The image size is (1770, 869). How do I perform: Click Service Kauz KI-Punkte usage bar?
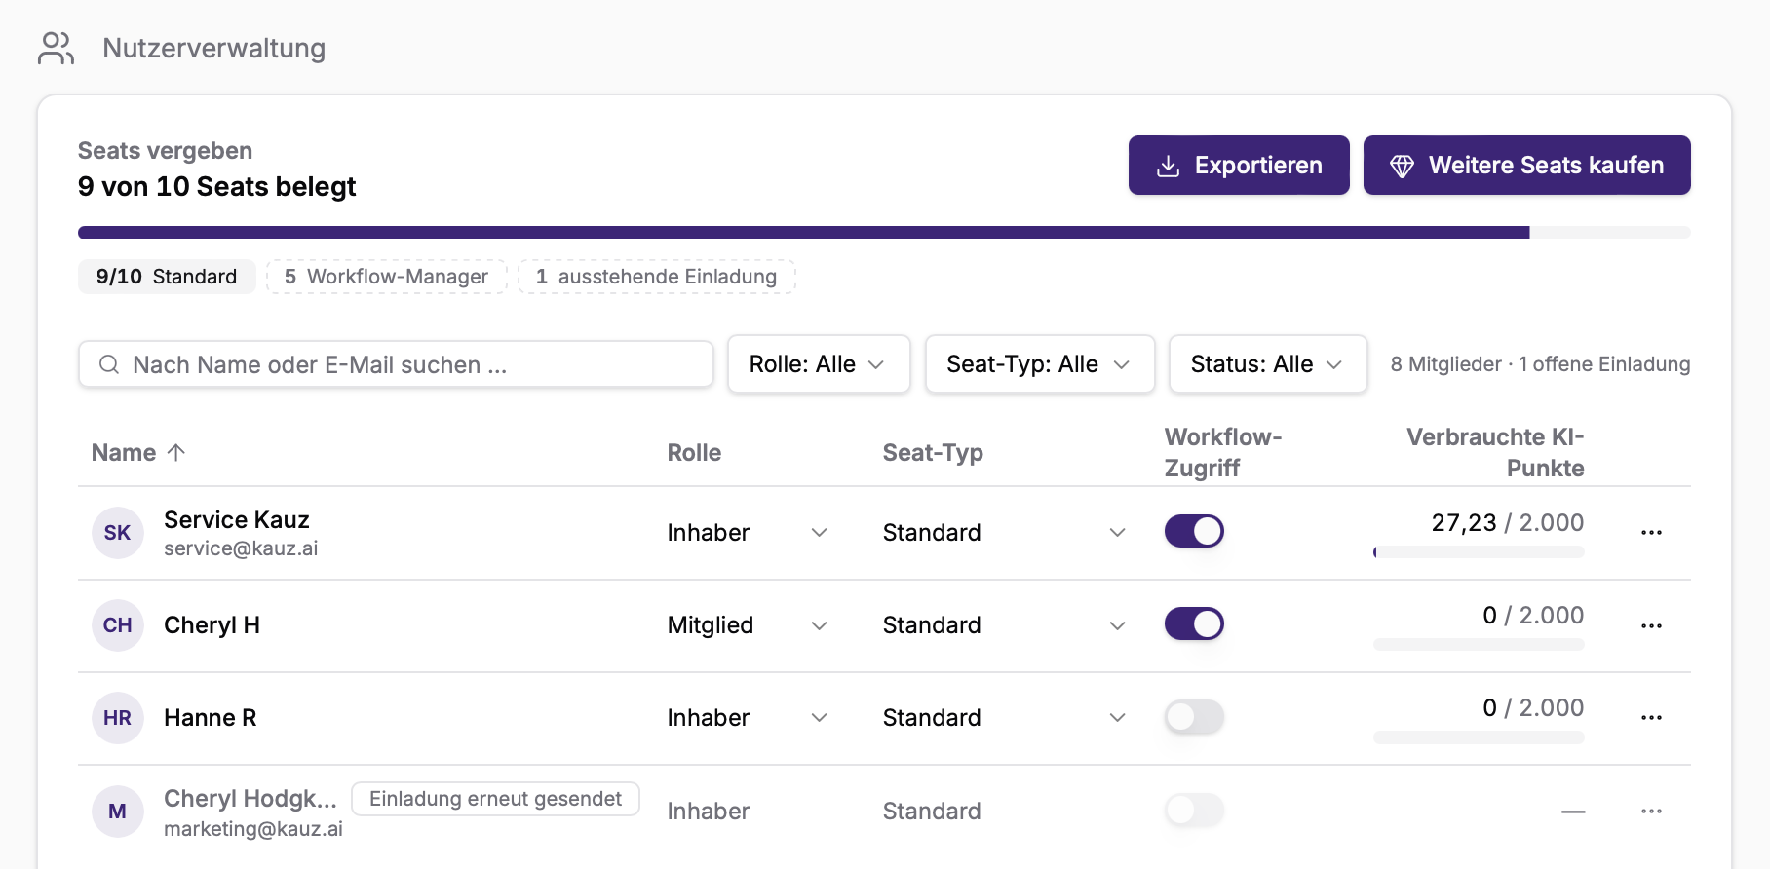pos(1479,552)
